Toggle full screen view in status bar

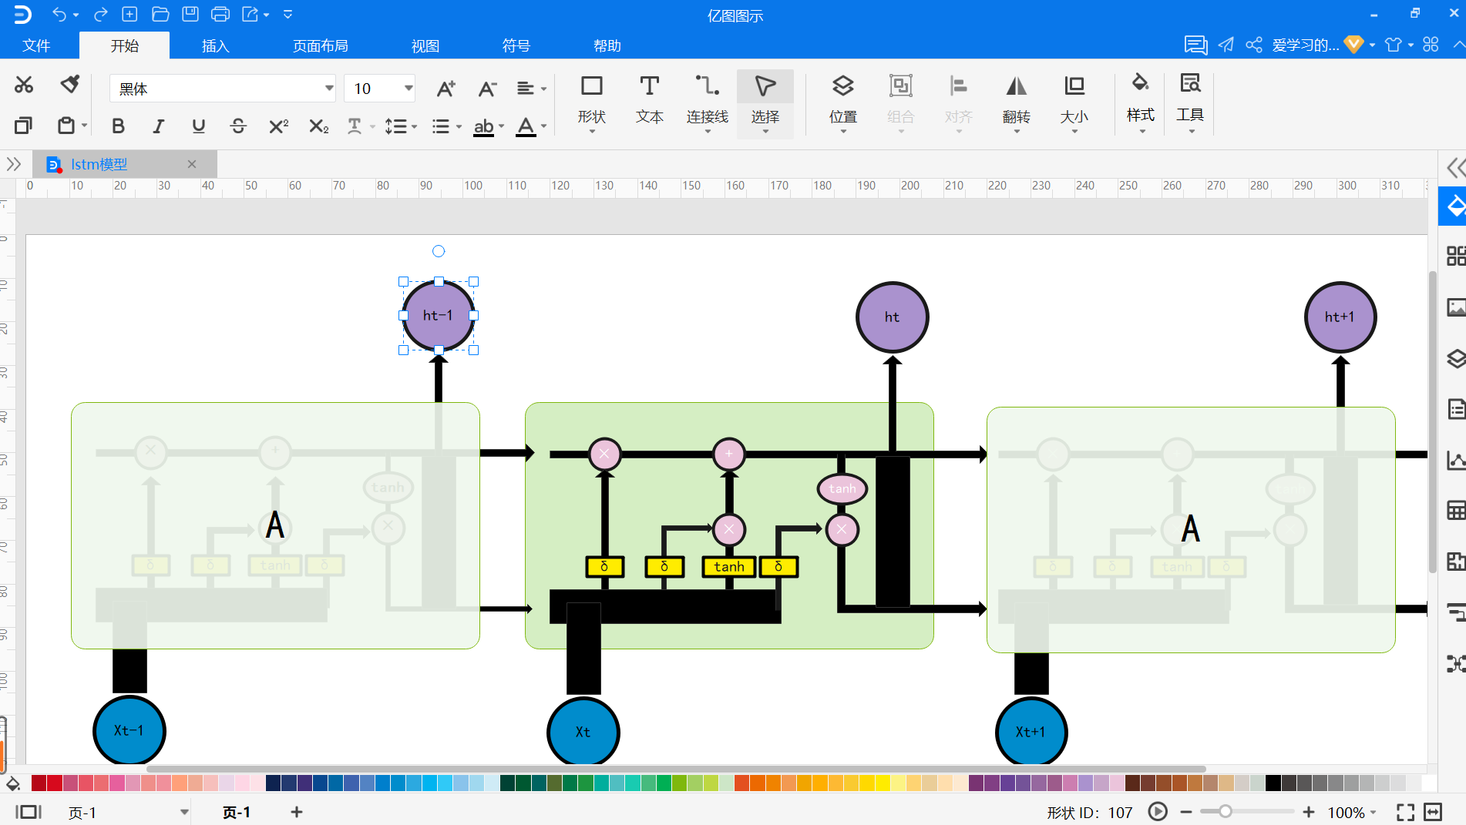tap(1405, 812)
